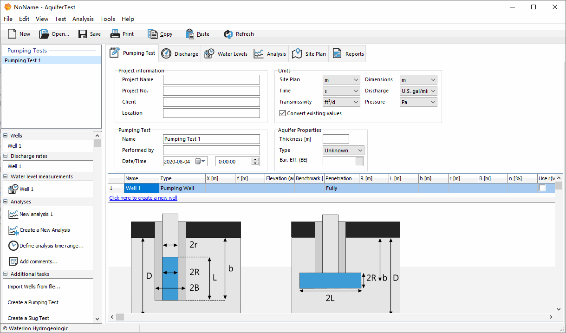Switch to the Water Levels tab
Image resolution: width=566 pixels, height=333 pixels.
226,54
